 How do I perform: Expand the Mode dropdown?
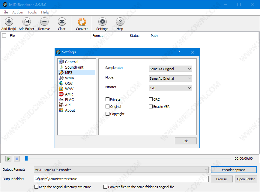(x=170, y=78)
